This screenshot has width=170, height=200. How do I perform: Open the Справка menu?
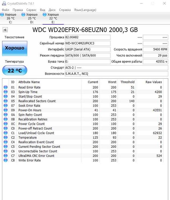pyautogui.click(x=65, y=10)
